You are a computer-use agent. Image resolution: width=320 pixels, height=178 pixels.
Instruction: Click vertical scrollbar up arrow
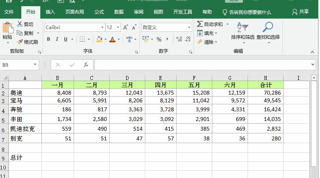[x=314, y=78]
